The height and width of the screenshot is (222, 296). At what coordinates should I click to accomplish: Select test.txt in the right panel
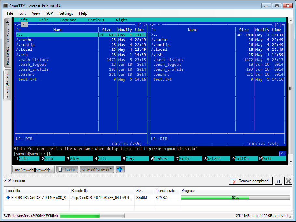(x=163, y=79)
